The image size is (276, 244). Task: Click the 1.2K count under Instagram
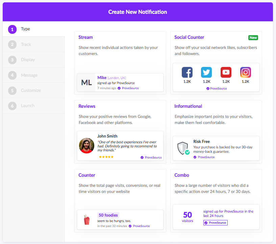[x=246, y=81]
